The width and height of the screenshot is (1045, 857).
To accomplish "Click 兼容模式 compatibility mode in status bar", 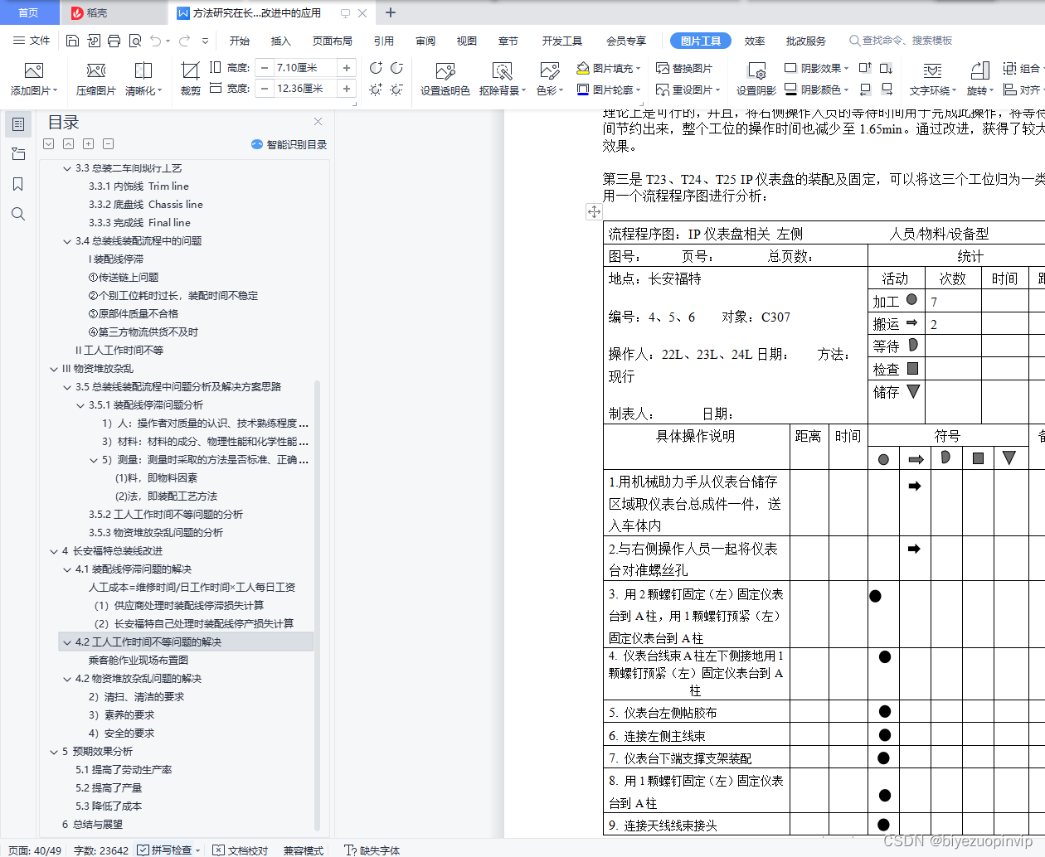I will click(x=303, y=850).
